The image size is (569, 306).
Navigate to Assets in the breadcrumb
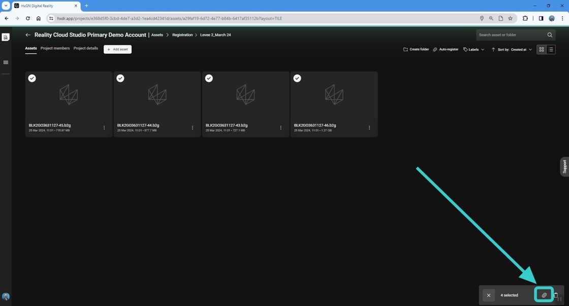pyautogui.click(x=157, y=35)
